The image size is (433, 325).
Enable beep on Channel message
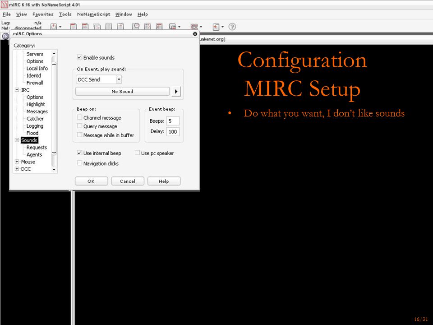79,117
